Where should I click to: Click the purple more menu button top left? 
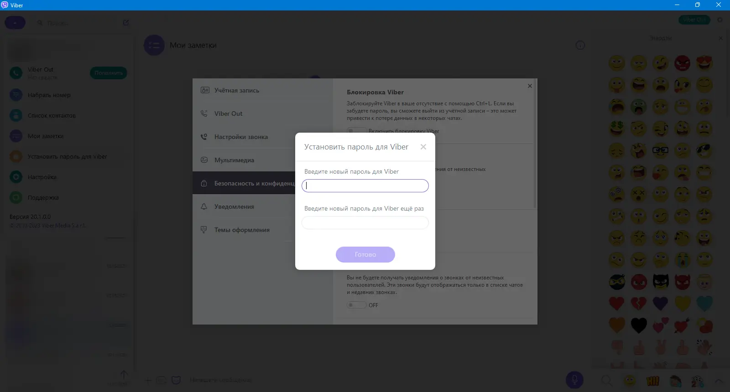(15, 22)
